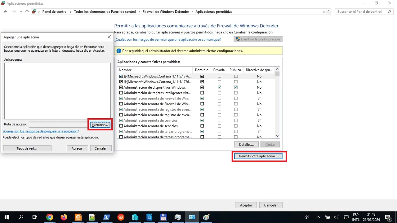The height and width of the screenshot is (223, 397).
Task: Click the Privada column header
Action: pyautogui.click(x=219, y=70)
